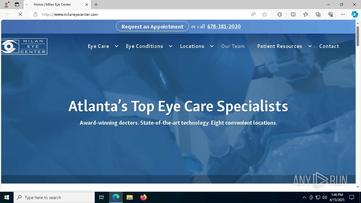The height and width of the screenshot is (203, 361).
Task: Open the Copilot sidebar icon
Action: [355, 14]
